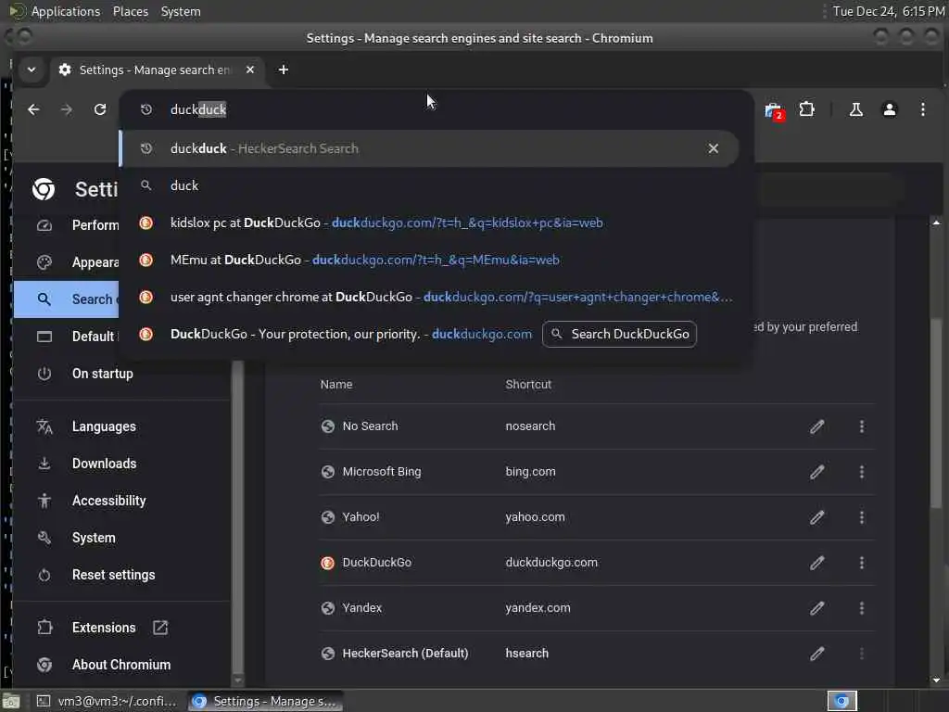Open more actions for No Search
The height and width of the screenshot is (712, 949).
[862, 426]
